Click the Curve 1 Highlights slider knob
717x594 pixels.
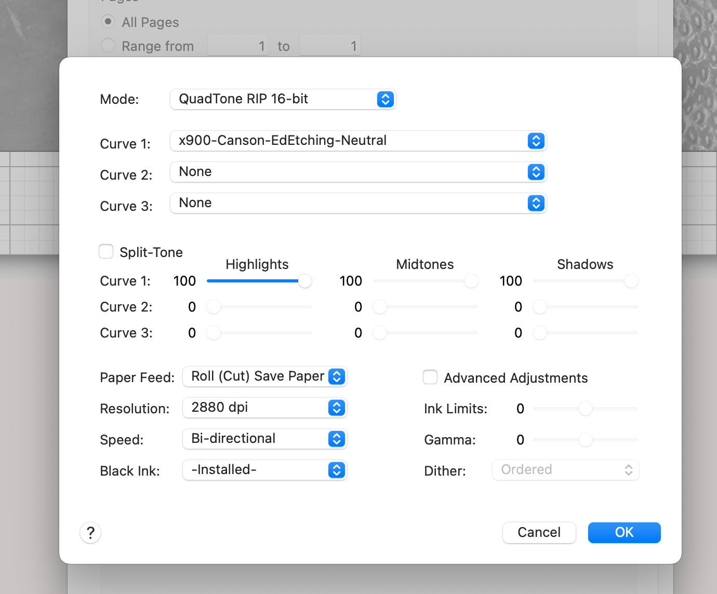pos(305,281)
